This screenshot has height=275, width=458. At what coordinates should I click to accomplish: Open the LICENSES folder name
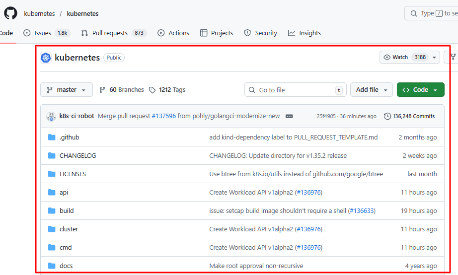point(73,174)
